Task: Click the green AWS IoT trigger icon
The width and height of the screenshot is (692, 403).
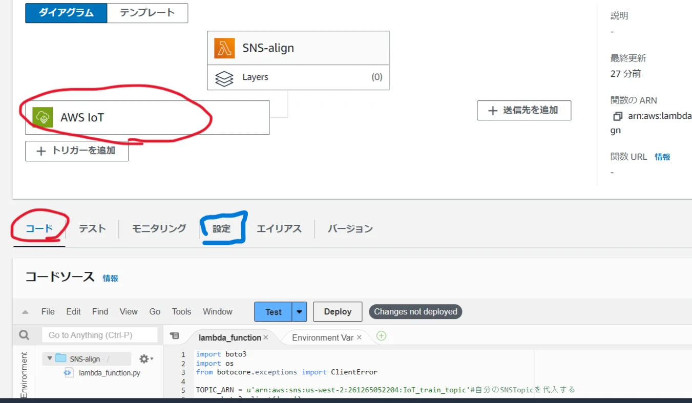Action: pos(43,117)
